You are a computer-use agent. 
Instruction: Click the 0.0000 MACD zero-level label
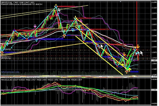click(154, 90)
